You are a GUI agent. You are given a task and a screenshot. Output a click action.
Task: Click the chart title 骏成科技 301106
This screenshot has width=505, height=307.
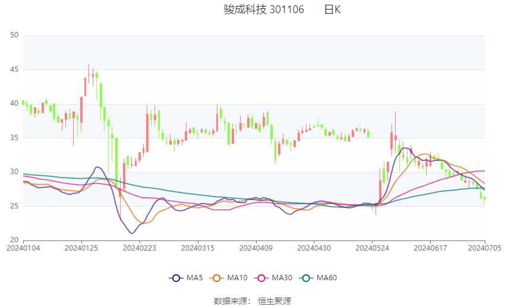(264, 10)
